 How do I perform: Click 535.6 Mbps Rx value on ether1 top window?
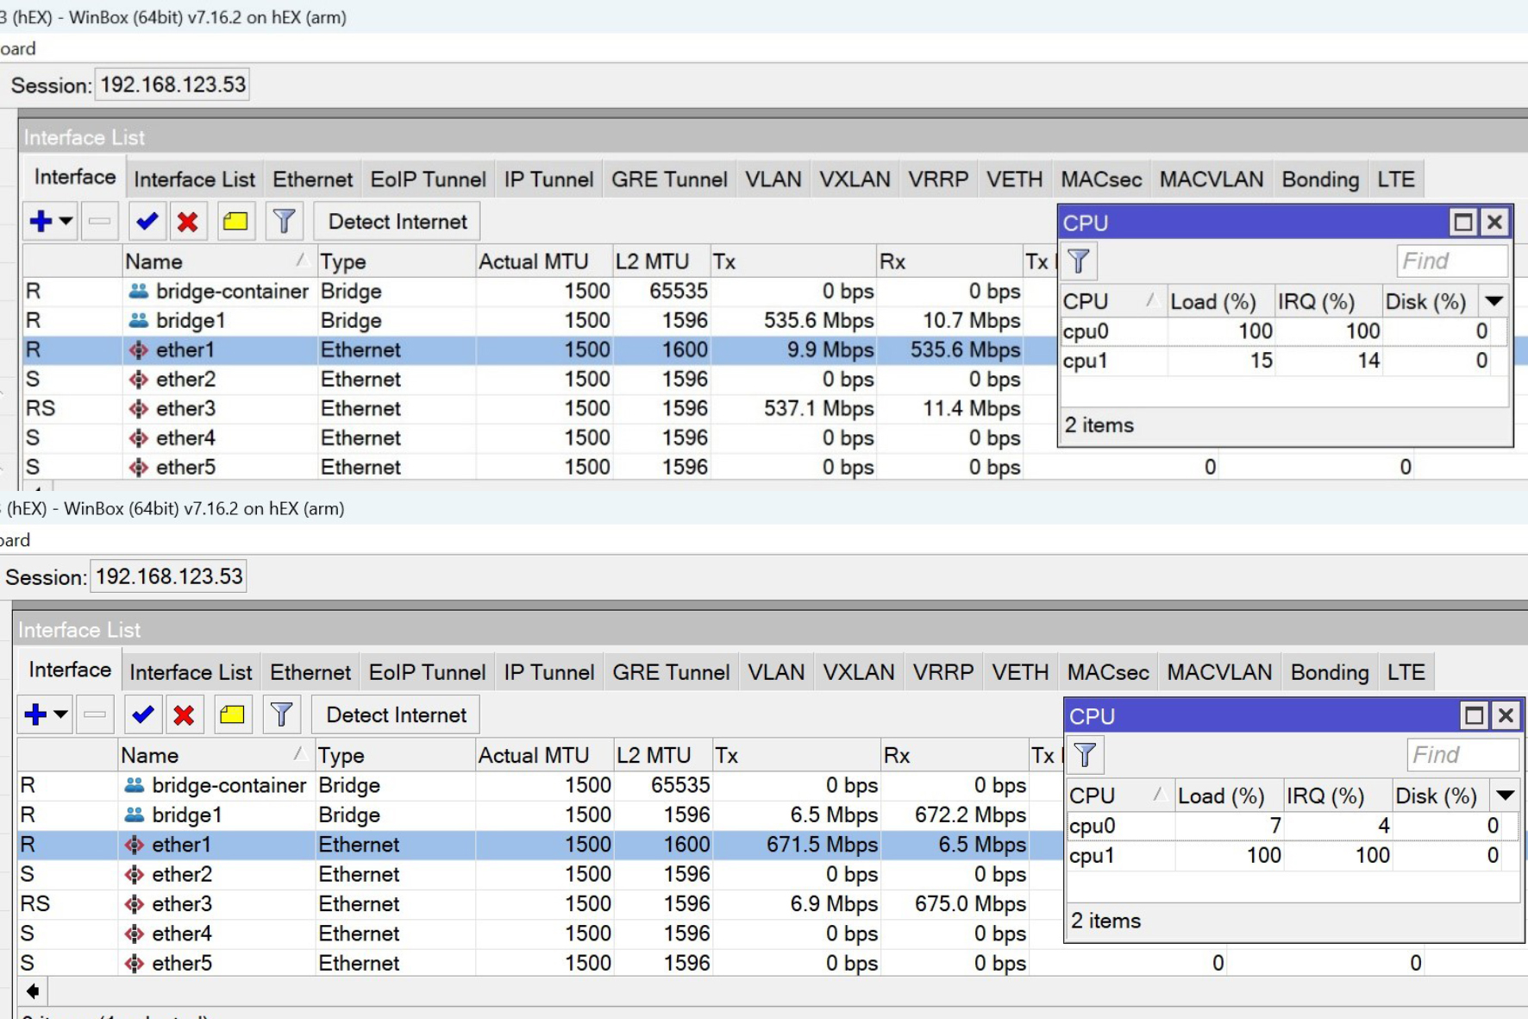coord(965,350)
